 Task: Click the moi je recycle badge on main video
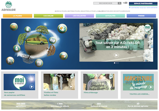click(x=147, y=28)
